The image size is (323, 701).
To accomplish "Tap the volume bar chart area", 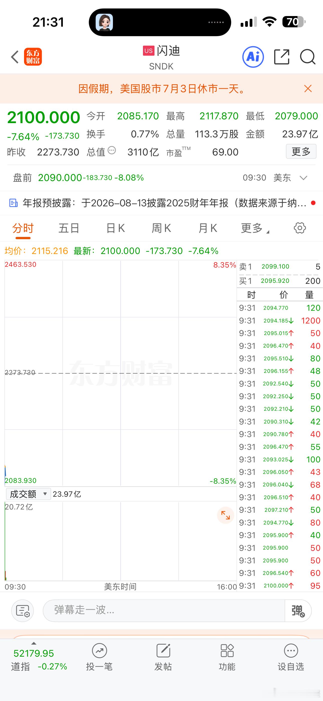I will [x=120, y=541].
